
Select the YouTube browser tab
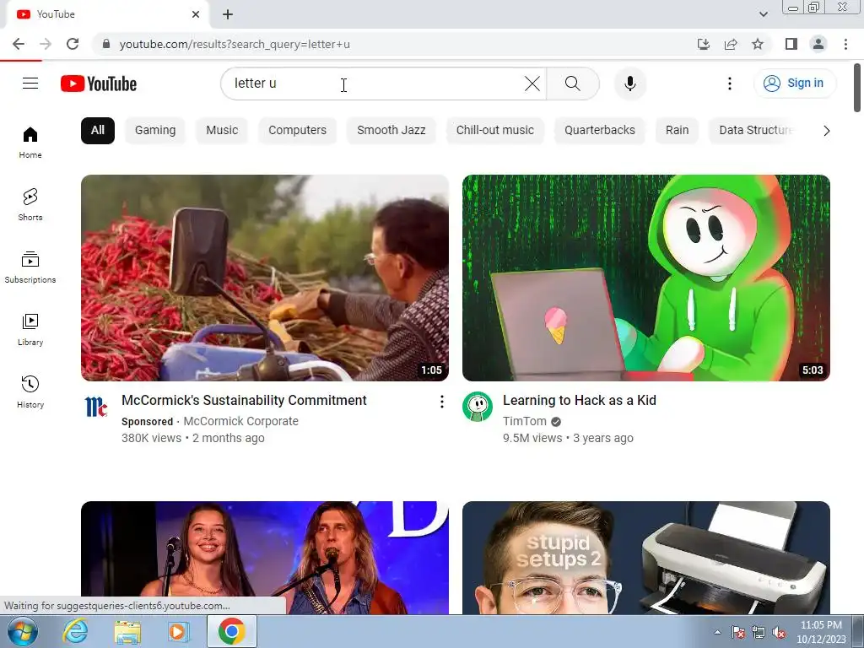pos(107,14)
